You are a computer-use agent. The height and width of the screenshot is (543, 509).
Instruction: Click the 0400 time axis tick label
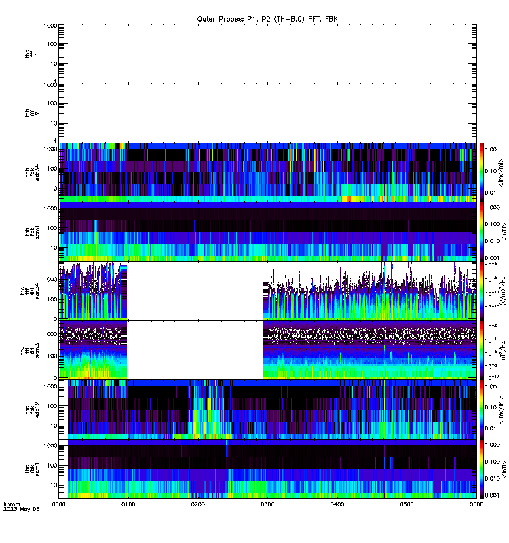(337, 504)
